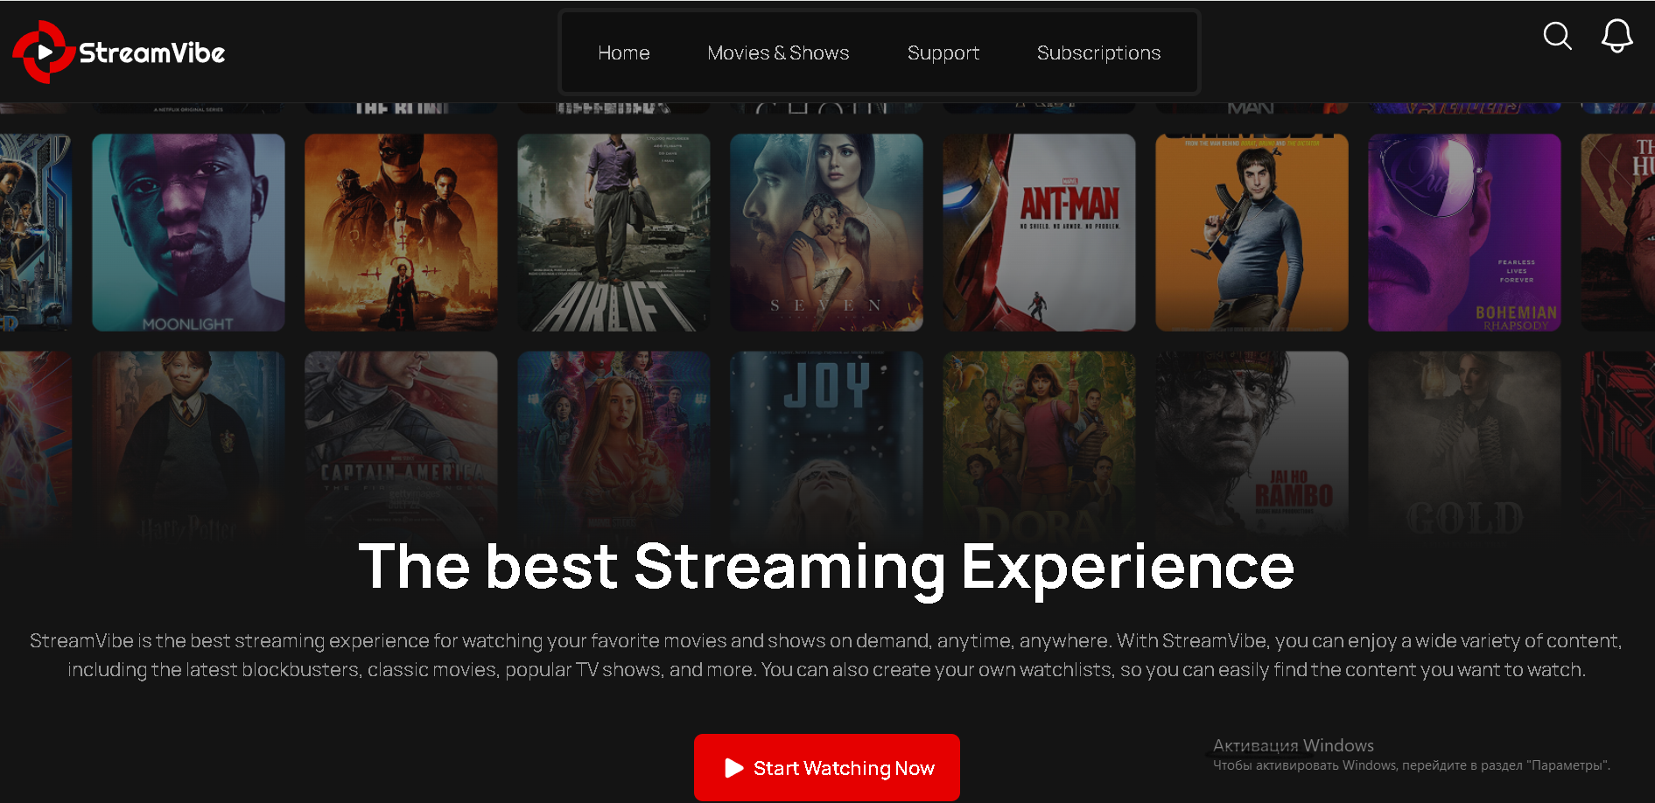Open the notifications bell icon
The height and width of the screenshot is (803, 1655).
tap(1616, 36)
